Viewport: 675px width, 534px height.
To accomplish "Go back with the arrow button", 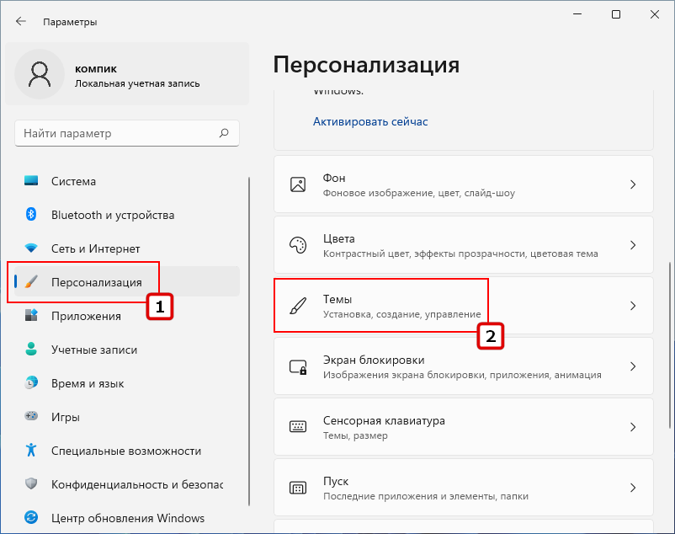I will (x=21, y=22).
